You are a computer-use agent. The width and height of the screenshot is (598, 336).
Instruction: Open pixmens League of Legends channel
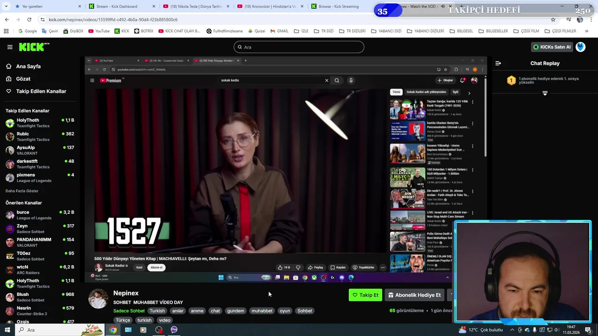click(40, 178)
